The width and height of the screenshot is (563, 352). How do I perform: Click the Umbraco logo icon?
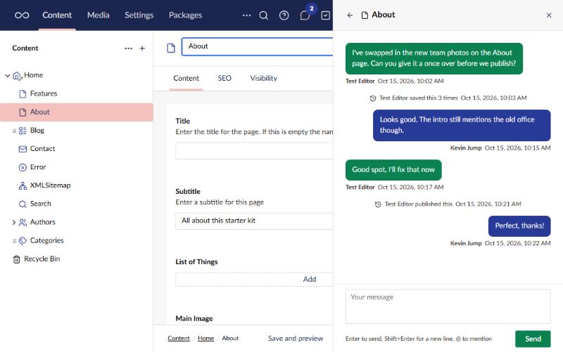click(x=22, y=15)
